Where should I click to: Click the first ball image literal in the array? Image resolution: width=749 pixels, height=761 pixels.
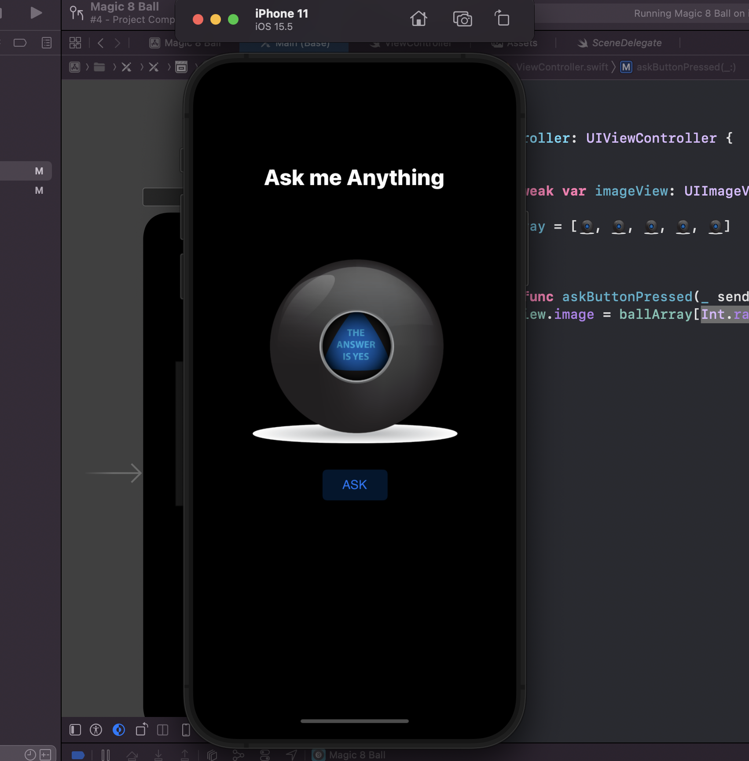[x=587, y=227]
